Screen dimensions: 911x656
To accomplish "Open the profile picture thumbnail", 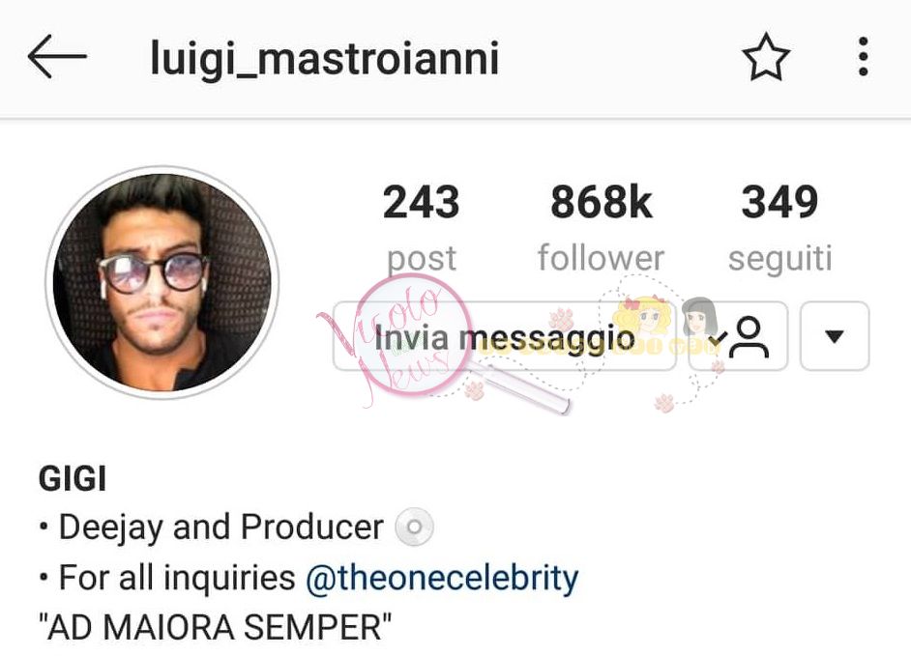I will pos(162,282).
